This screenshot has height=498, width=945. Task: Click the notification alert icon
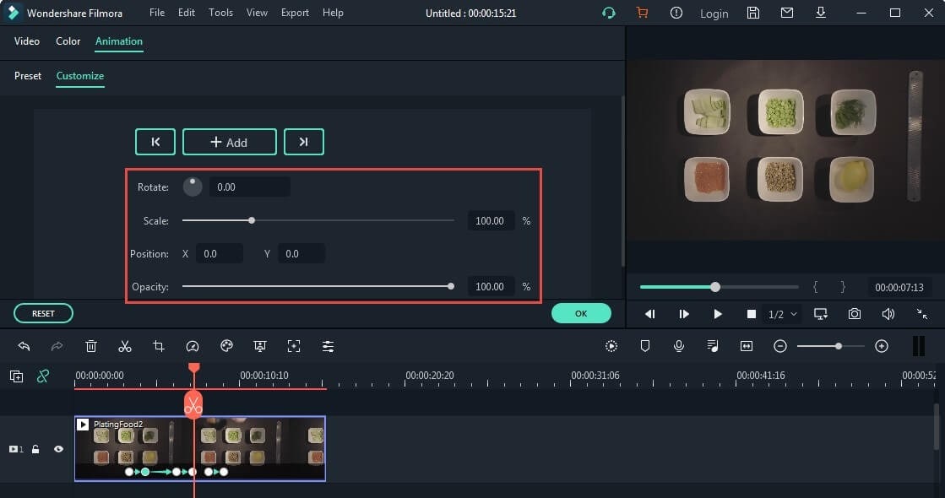[x=676, y=13]
